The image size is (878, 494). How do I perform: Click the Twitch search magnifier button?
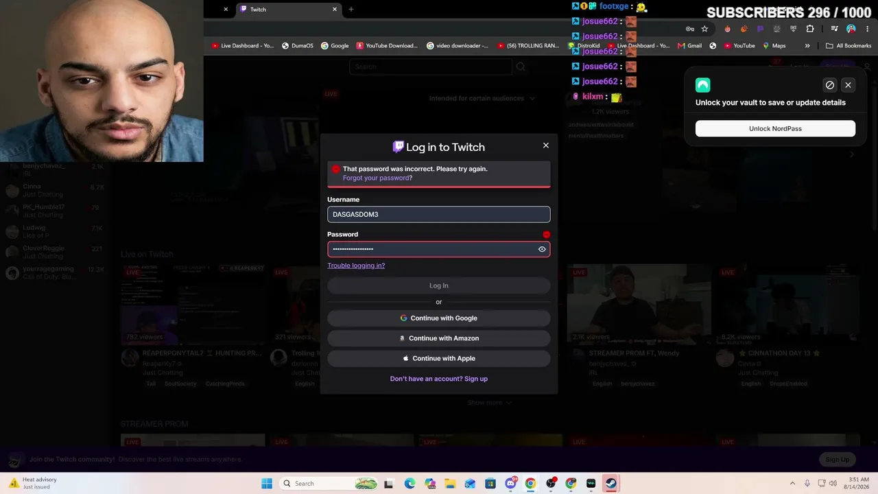coord(521,67)
